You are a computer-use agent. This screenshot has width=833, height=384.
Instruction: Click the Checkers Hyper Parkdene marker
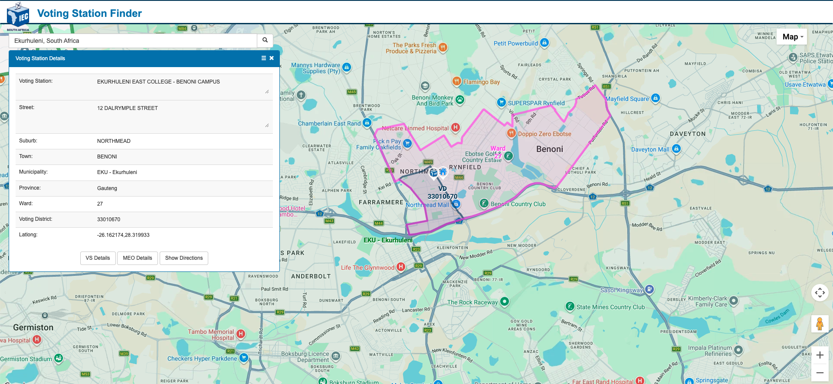pyautogui.click(x=244, y=358)
